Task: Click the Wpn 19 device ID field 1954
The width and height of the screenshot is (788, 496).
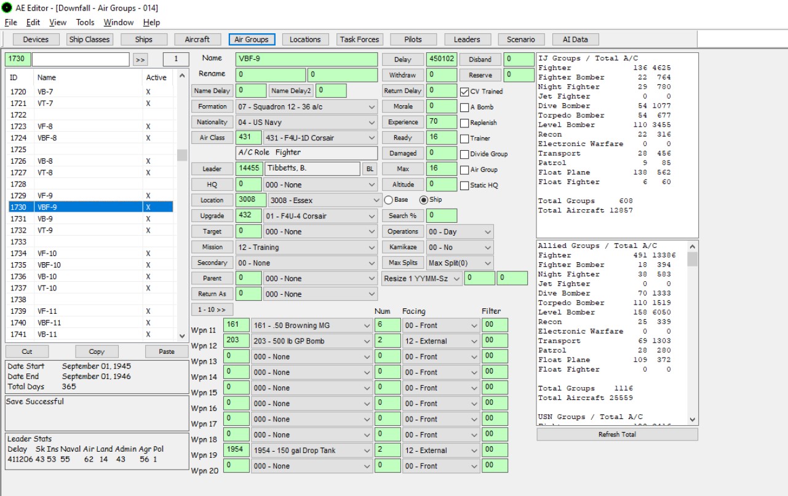Action: [236, 450]
